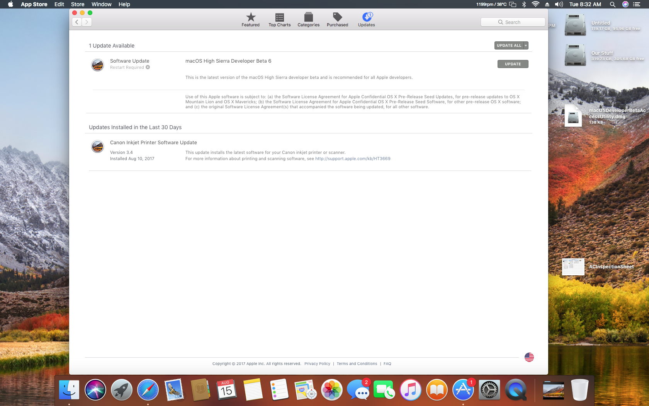Screen dimensions: 649x406
Task: Click the minimized desktop window thumbnail in Dock
Action: (x=553, y=390)
